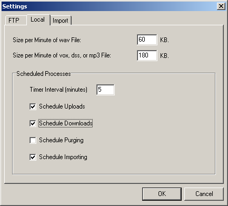228x206 pixels.
Task: Click the KB unit label beside the wav field
Action: point(164,40)
